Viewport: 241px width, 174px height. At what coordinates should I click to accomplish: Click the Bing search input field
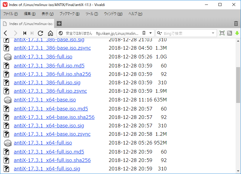tap(187, 33)
